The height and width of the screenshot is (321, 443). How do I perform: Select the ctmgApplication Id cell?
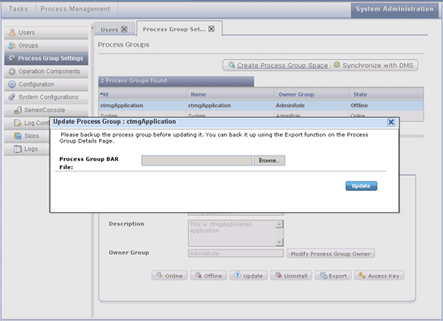(121, 105)
